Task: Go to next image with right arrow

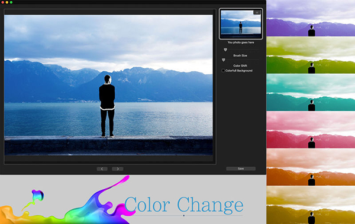Action: pos(118,169)
